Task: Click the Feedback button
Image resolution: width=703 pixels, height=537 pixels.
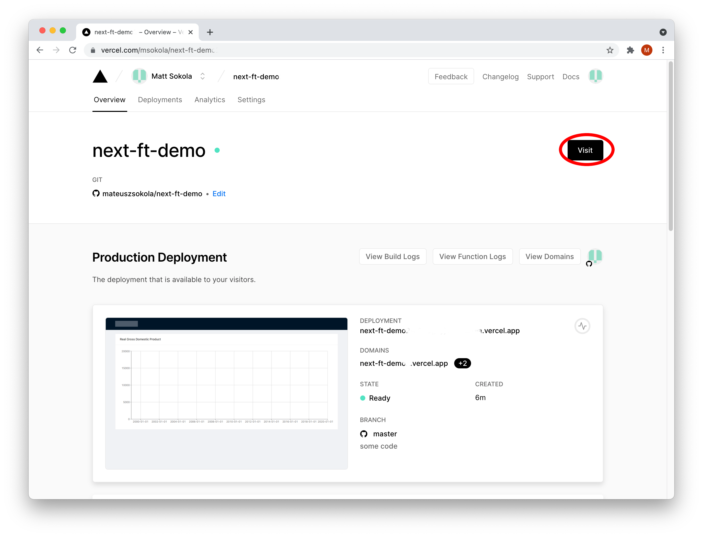Action: 451,76
